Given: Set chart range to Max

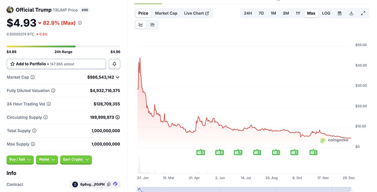Looking at the screenshot, I should click(x=311, y=13).
